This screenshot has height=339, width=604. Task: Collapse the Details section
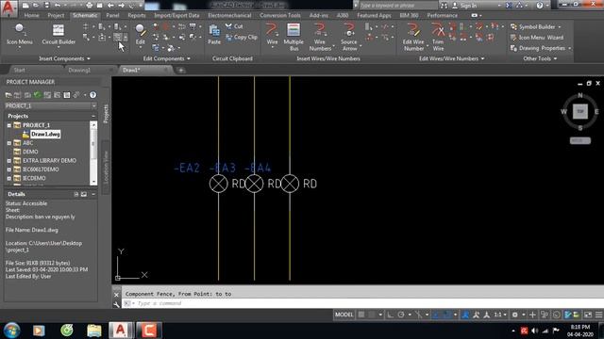(x=93, y=194)
